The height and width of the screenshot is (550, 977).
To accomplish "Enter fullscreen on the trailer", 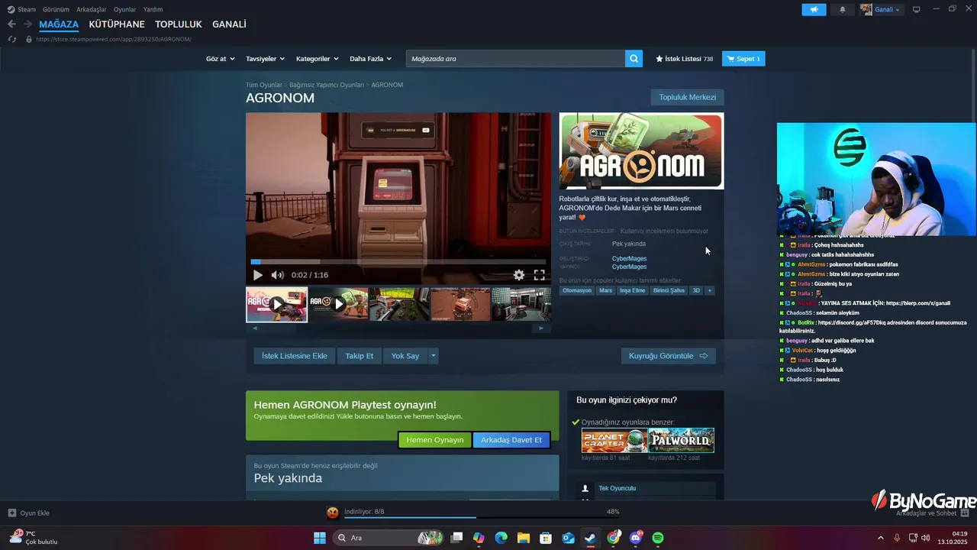I will (x=539, y=275).
